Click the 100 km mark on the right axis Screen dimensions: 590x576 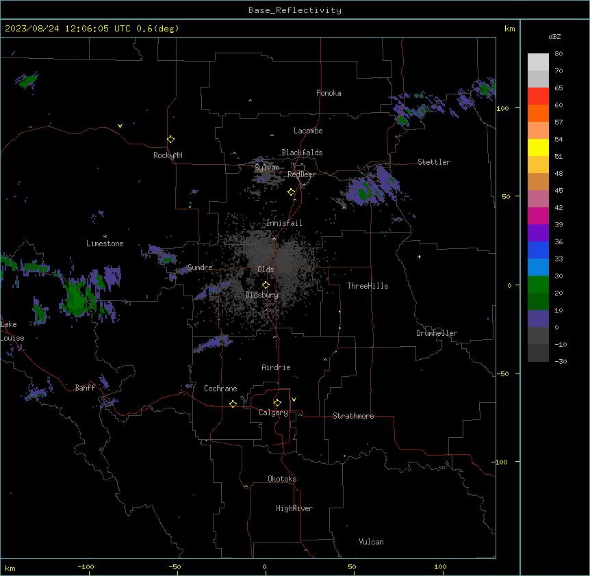(502, 108)
